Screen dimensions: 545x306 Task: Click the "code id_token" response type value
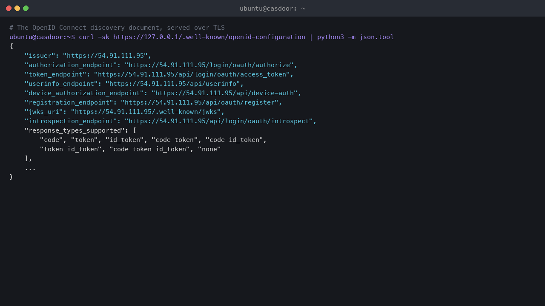click(x=234, y=140)
